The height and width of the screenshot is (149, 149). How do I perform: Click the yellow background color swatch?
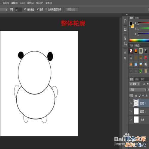click(x=133, y=26)
